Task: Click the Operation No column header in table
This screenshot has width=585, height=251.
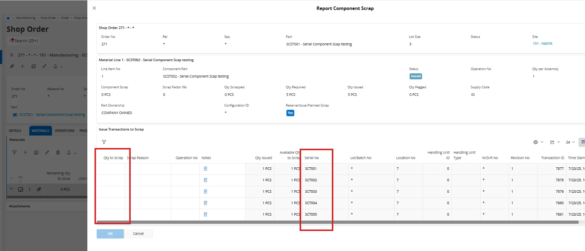Action: (x=187, y=158)
